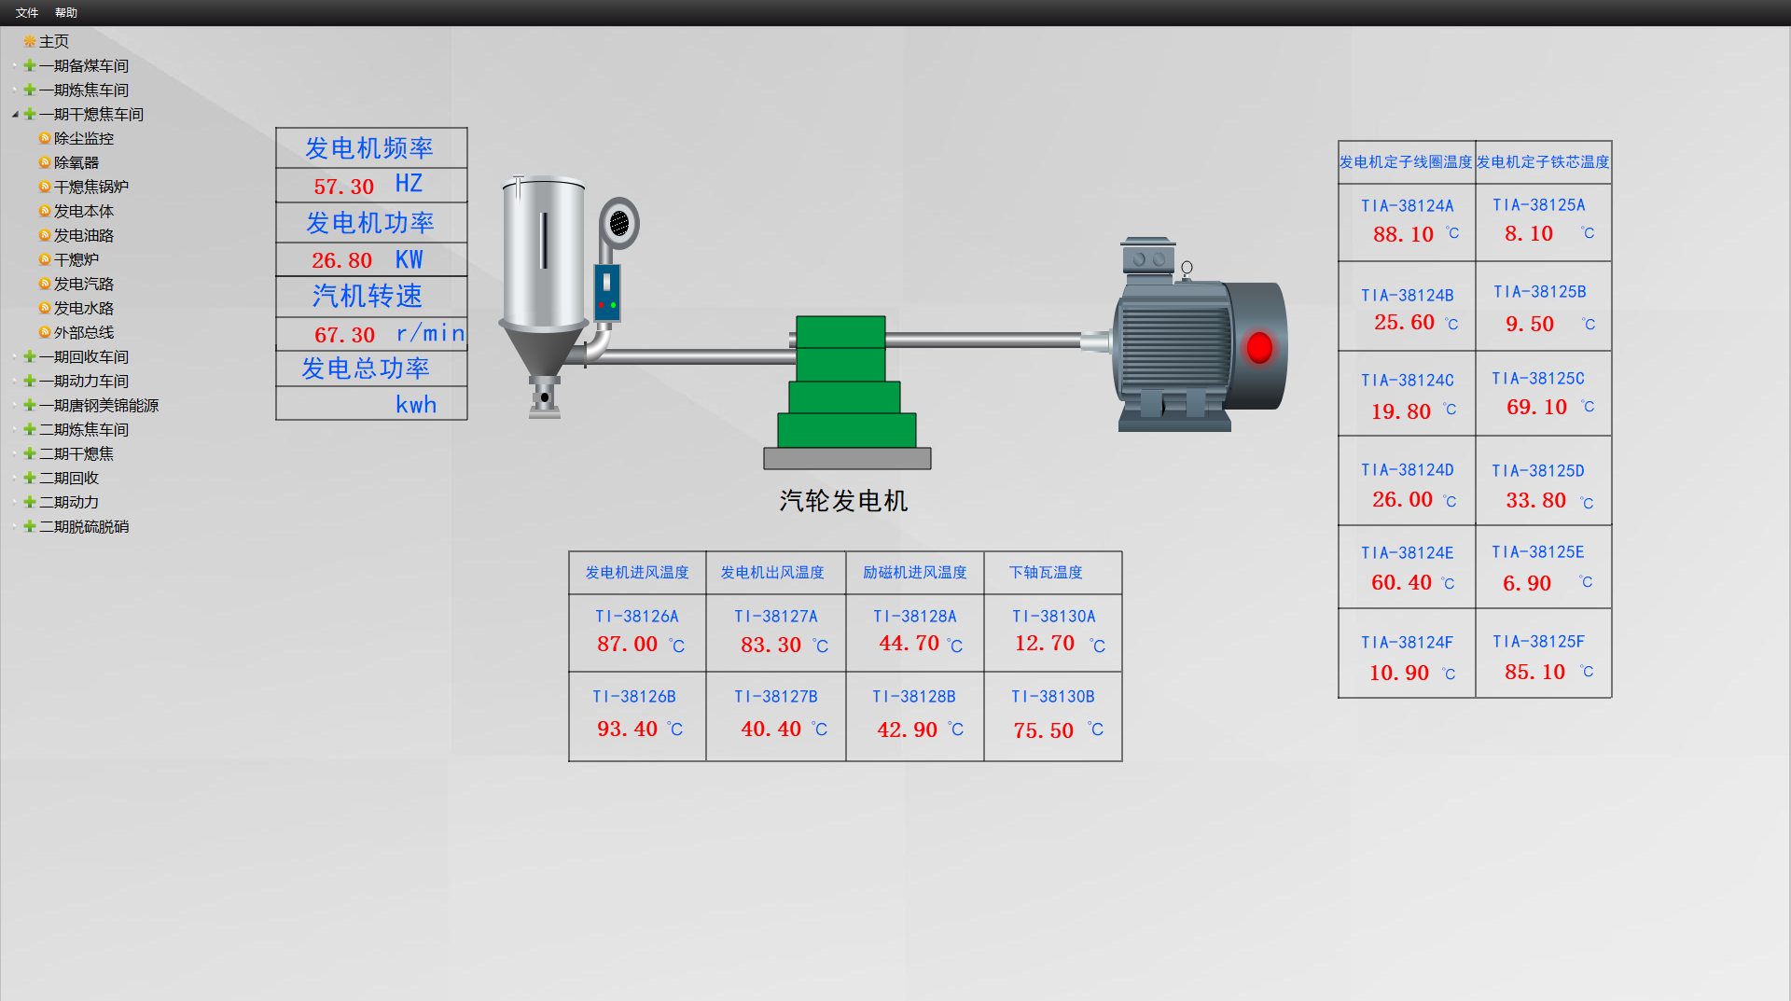Open the 外部总线 page
This screenshot has width=1791, height=1001.
(83, 332)
